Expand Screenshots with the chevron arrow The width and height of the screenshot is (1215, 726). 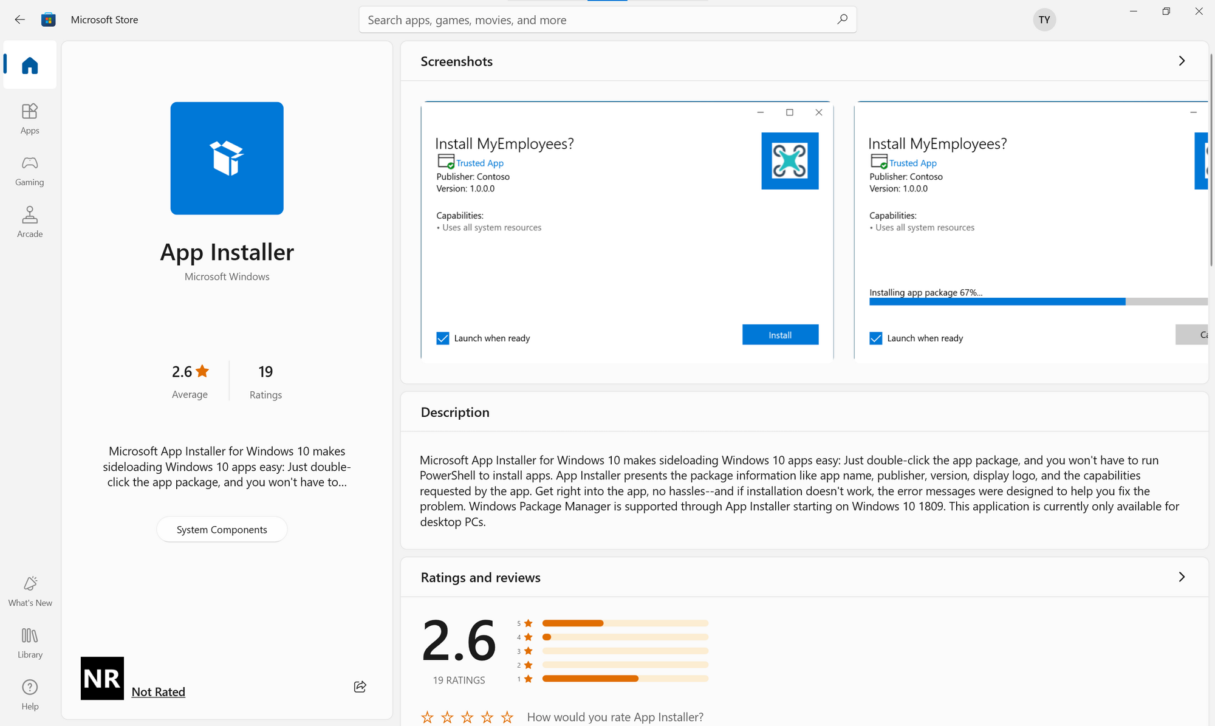pyautogui.click(x=1182, y=61)
